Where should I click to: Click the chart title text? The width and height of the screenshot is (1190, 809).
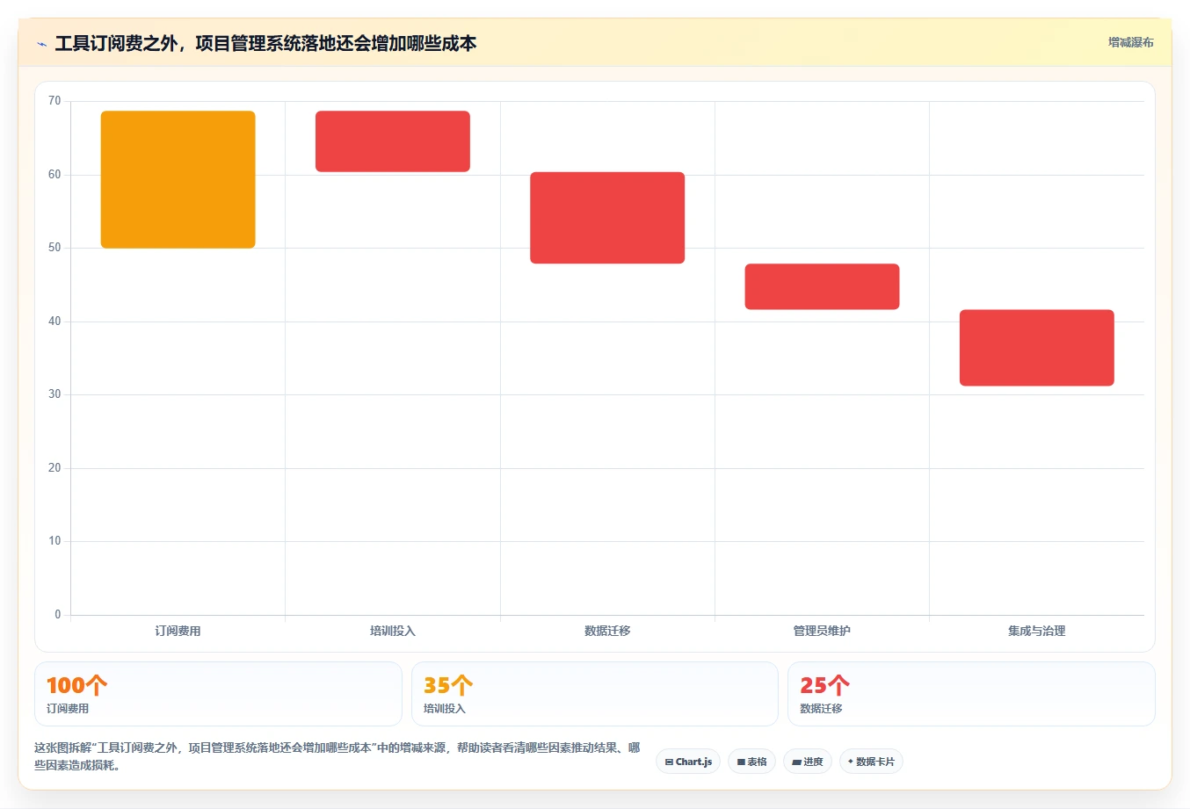pos(265,43)
